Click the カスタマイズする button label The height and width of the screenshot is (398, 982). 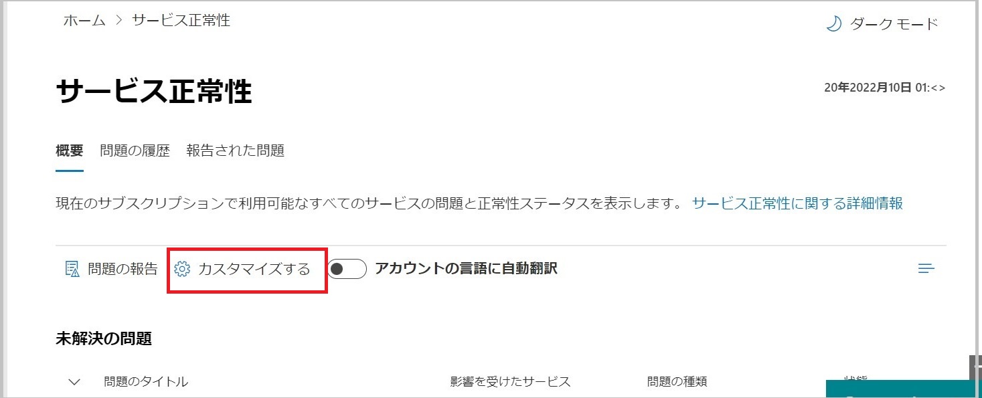(x=254, y=269)
